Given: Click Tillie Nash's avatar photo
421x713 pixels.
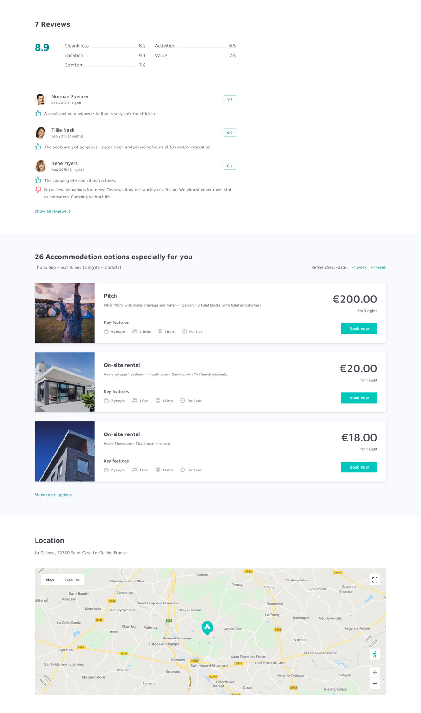Looking at the screenshot, I should [41, 132].
